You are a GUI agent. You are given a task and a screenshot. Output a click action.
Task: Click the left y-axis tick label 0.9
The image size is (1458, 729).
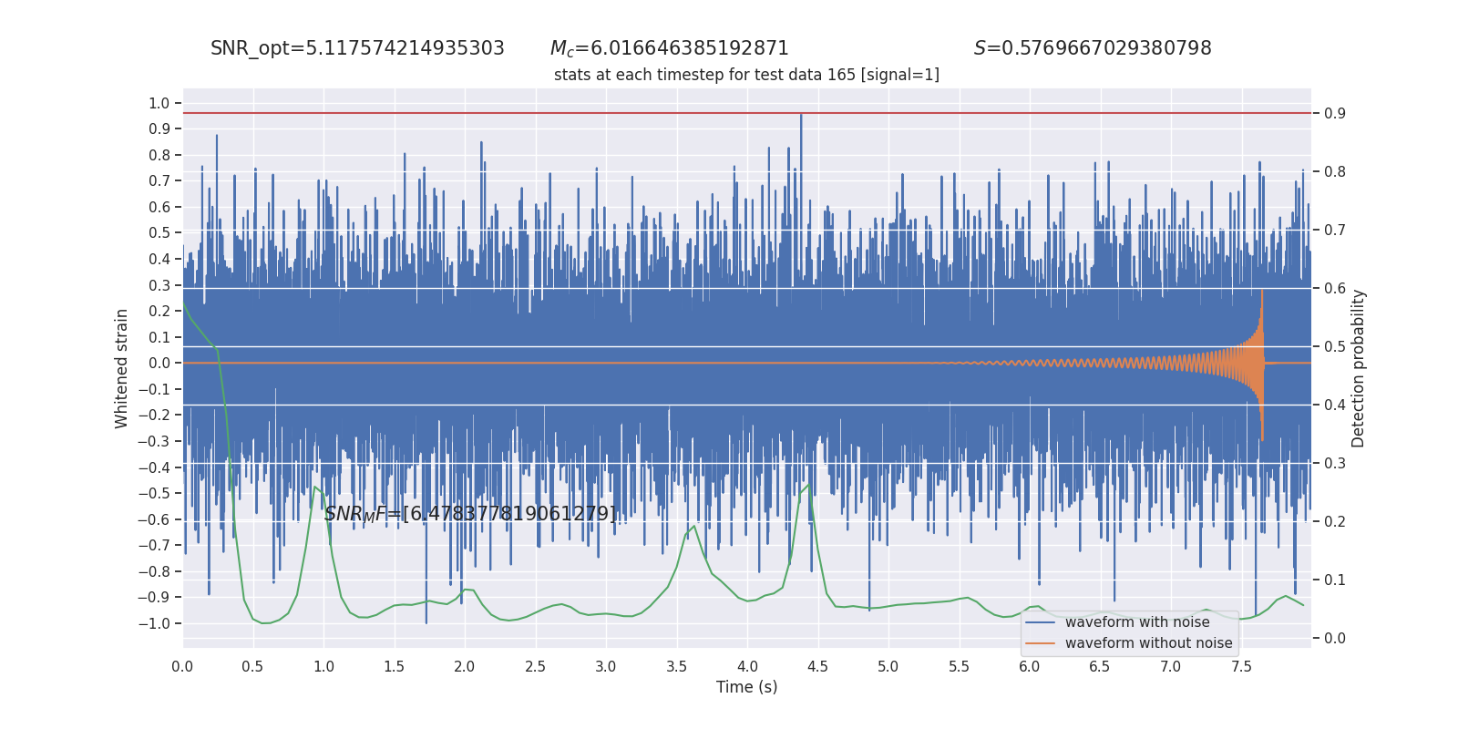[159, 129]
